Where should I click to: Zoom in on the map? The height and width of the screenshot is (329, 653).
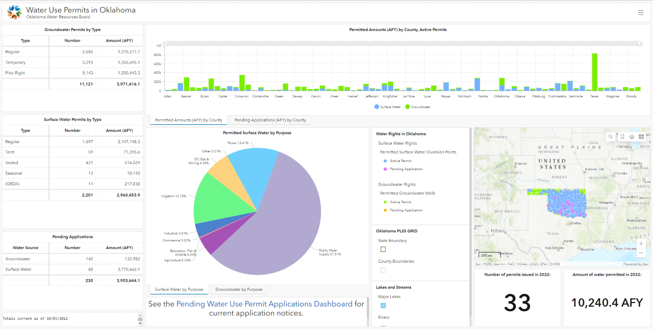coord(641,243)
